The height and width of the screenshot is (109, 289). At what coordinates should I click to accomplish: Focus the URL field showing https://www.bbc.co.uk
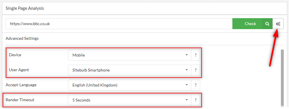pos(119,24)
